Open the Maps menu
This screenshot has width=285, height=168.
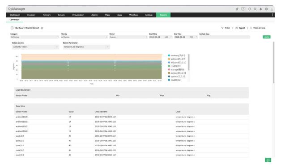[107, 15]
